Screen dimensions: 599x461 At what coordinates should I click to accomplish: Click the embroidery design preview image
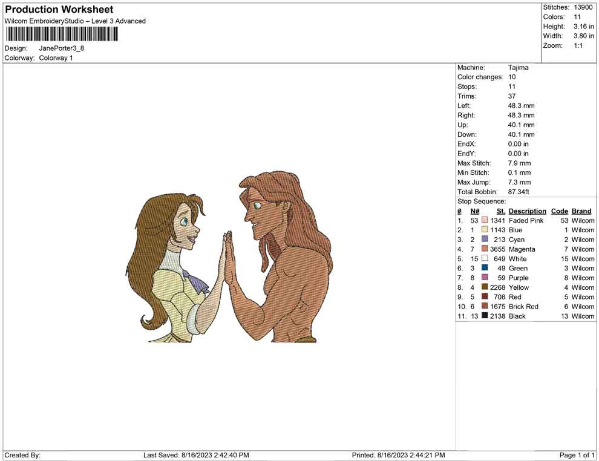click(x=229, y=257)
